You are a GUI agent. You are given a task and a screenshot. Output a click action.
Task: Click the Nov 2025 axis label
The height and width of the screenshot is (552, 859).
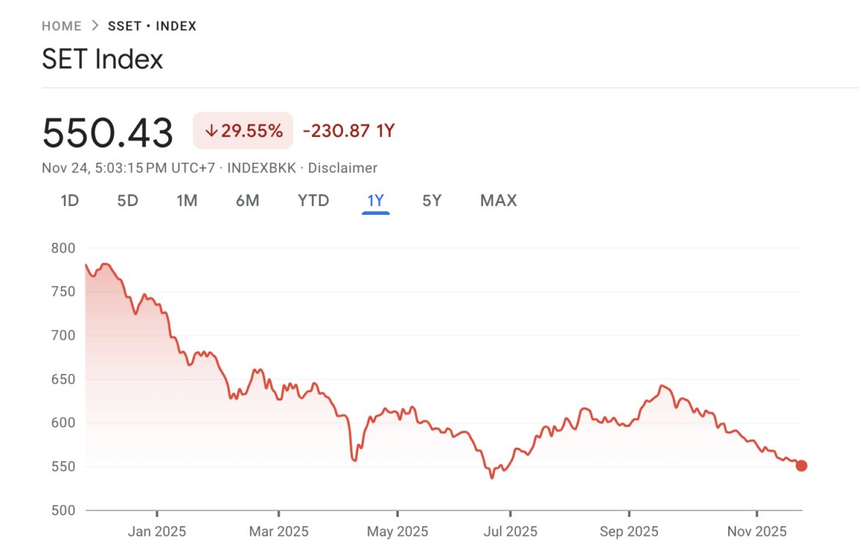(755, 531)
